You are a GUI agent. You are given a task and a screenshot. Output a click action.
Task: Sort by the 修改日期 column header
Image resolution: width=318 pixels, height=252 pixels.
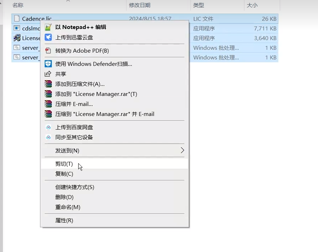click(x=140, y=5)
